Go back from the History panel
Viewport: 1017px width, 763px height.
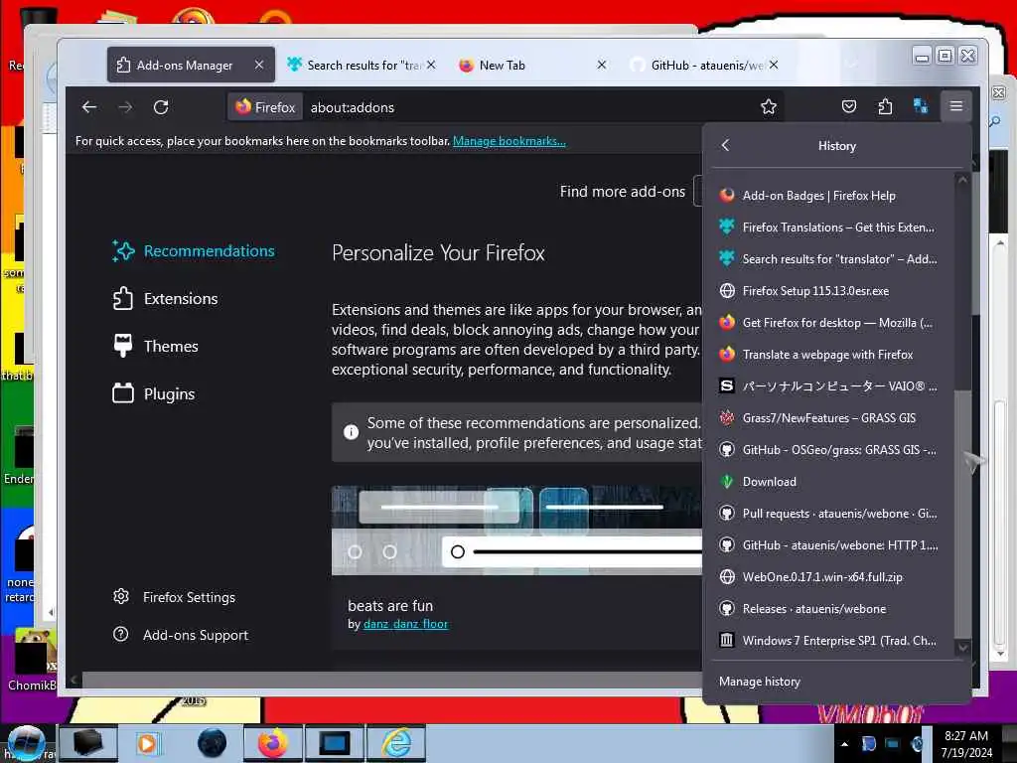(x=726, y=145)
